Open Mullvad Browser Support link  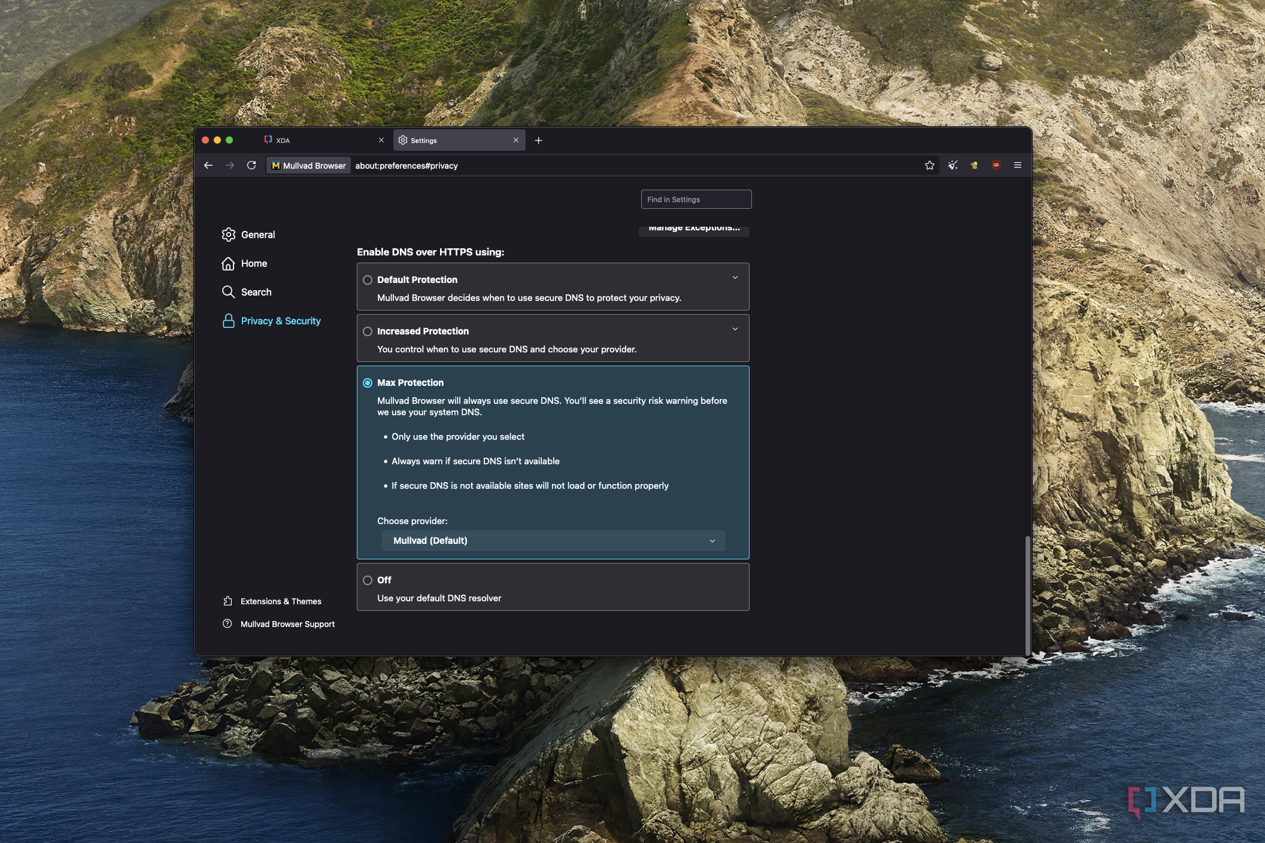(x=287, y=624)
